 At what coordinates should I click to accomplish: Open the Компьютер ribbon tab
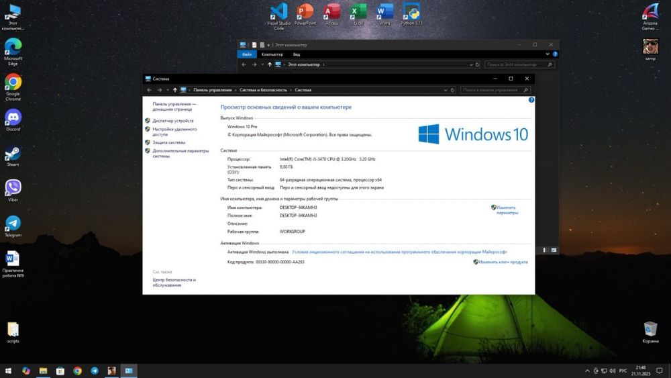(x=272, y=54)
